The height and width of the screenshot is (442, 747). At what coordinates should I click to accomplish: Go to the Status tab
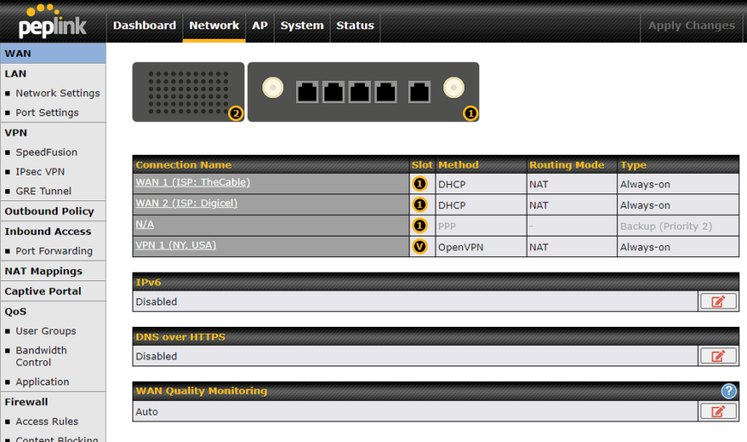(x=355, y=26)
